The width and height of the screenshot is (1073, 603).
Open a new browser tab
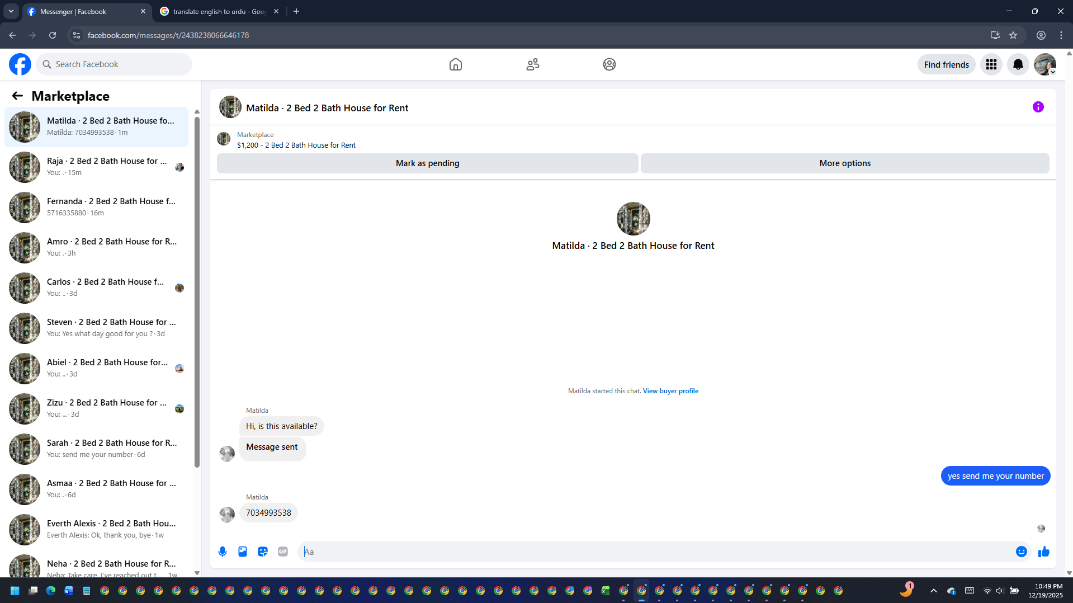(296, 11)
